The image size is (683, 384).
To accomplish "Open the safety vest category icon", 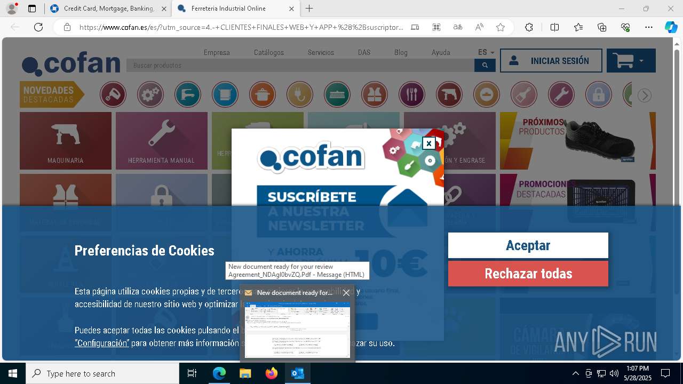I will 375,95.
